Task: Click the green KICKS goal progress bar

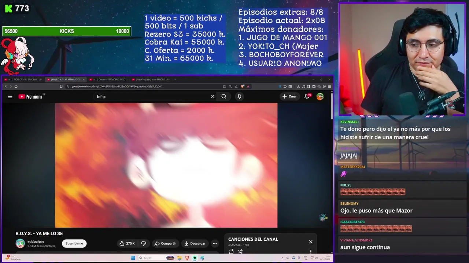Action: [x=67, y=31]
